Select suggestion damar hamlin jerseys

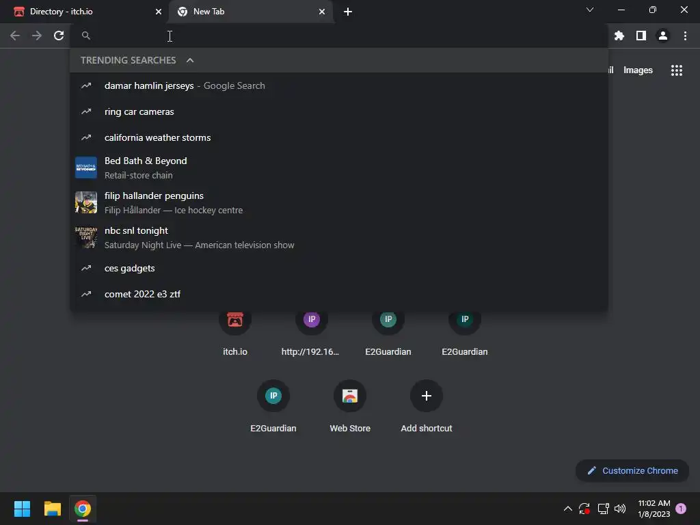(x=339, y=85)
